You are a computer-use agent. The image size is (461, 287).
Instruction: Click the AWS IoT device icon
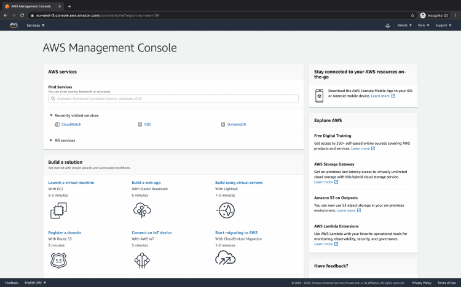coord(142,260)
